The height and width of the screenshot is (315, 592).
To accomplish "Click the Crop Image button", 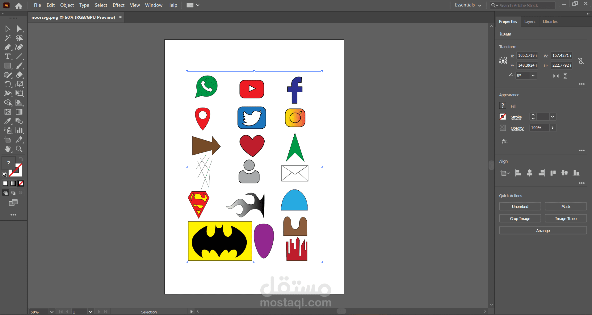I will [520, 218].
